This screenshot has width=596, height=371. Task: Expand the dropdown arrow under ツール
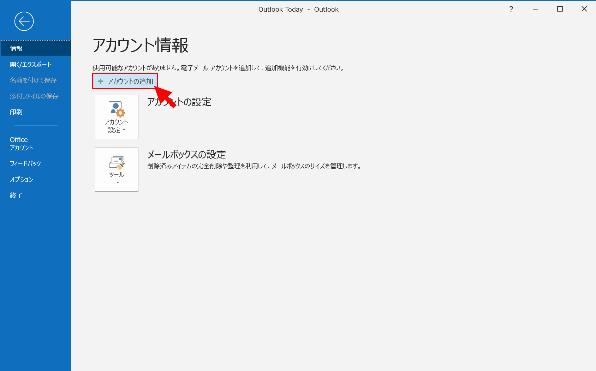coord(118,182)
